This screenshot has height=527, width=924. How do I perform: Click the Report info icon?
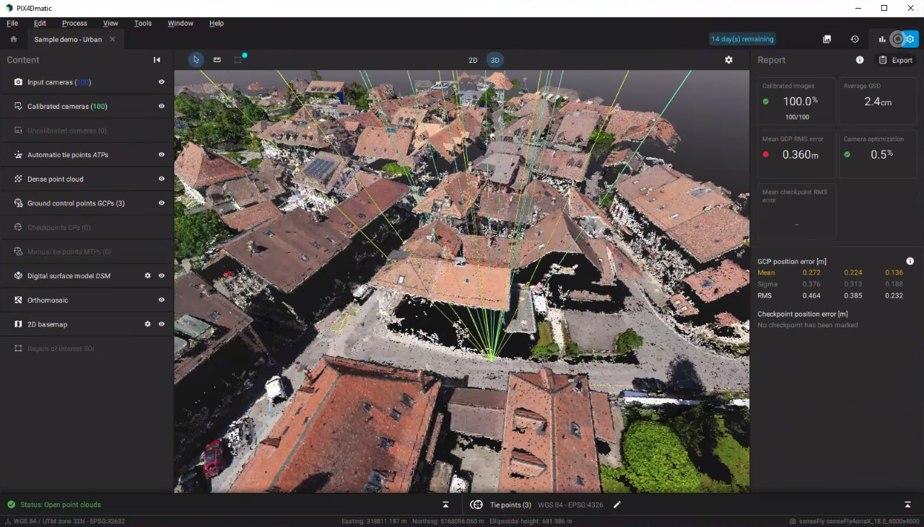point(860,60)
